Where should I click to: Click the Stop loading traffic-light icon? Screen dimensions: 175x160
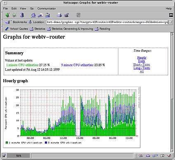coord(78,15)
